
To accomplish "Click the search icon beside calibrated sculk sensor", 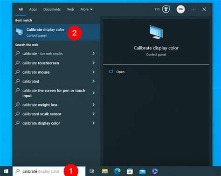I will click(x=18, y=114).
